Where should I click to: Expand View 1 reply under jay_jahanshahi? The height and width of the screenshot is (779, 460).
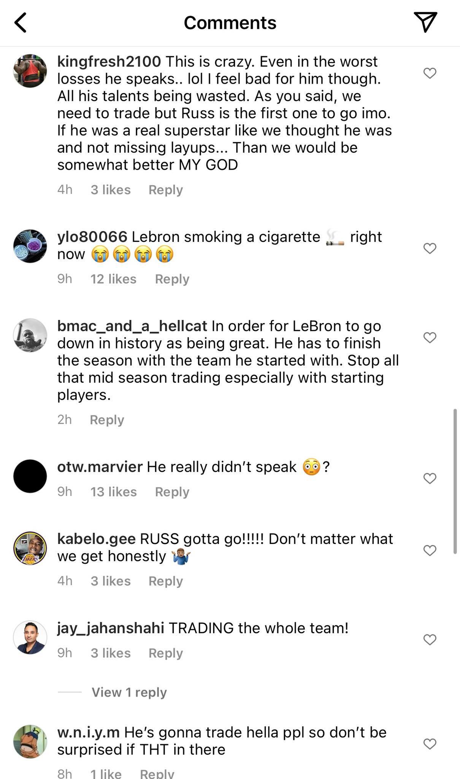[129, 692]
